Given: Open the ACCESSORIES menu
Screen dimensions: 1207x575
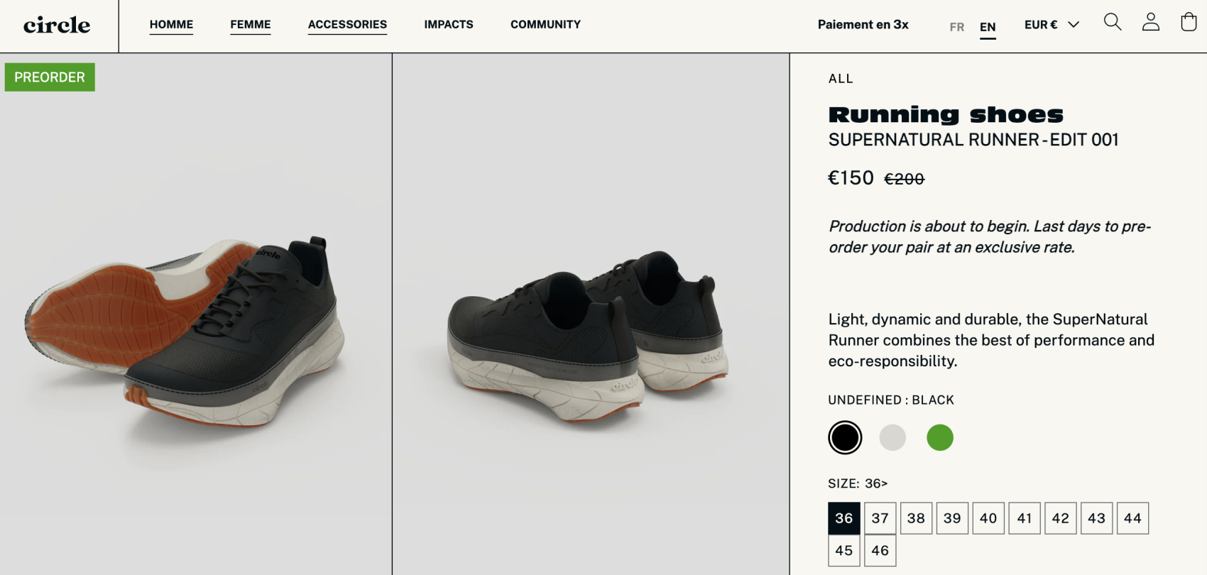Looking at the screenshot, I should pyautogui.click(x=347, y=25).
